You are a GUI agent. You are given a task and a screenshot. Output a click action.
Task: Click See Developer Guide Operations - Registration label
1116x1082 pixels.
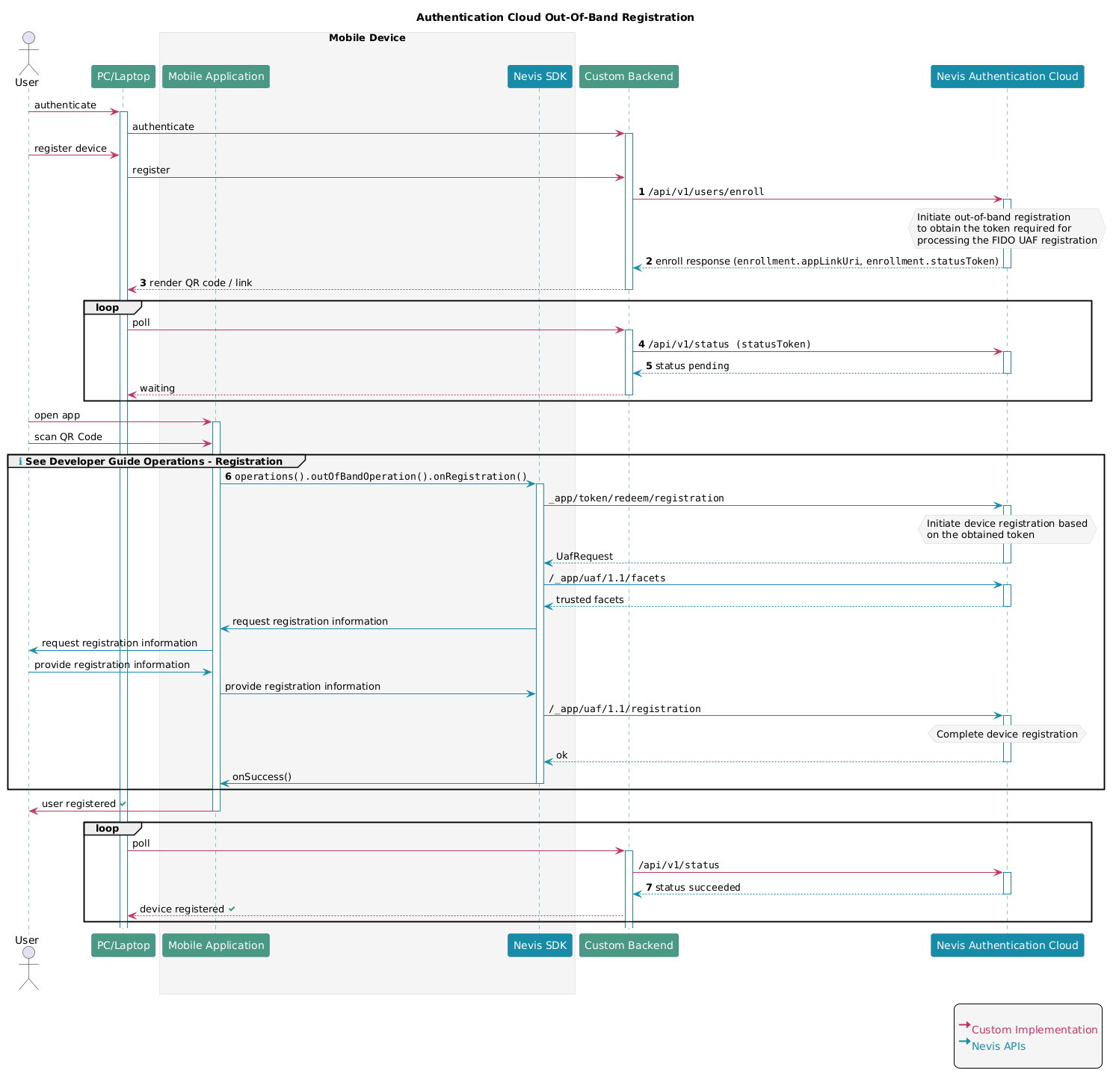[x=154, y=462]
